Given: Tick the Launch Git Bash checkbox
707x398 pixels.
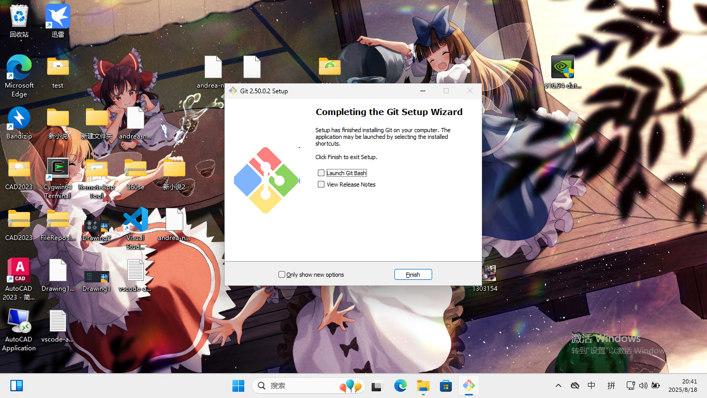Looking at the screenshot, I should point(321,173).
